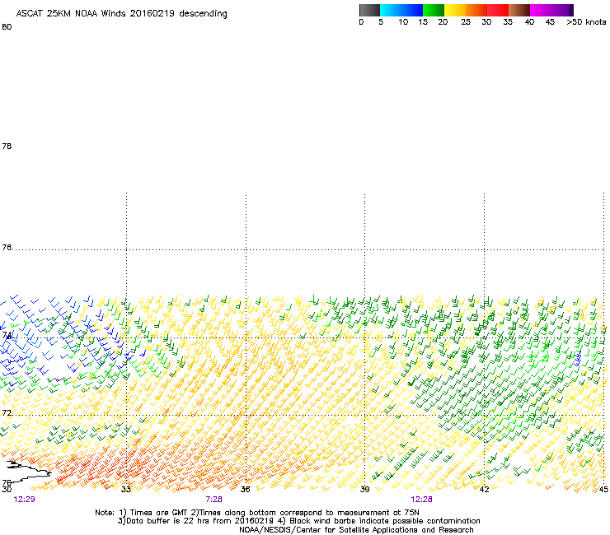Click the longitude 36 axis label
The width and height of the screenshot is (610, 535).
click(x=245, y=490)
